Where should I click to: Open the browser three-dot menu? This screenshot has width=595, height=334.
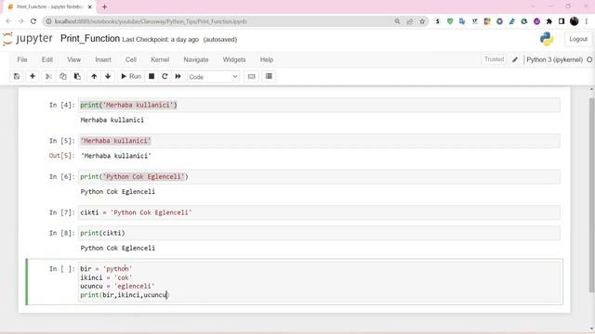[x=587, y=21]
